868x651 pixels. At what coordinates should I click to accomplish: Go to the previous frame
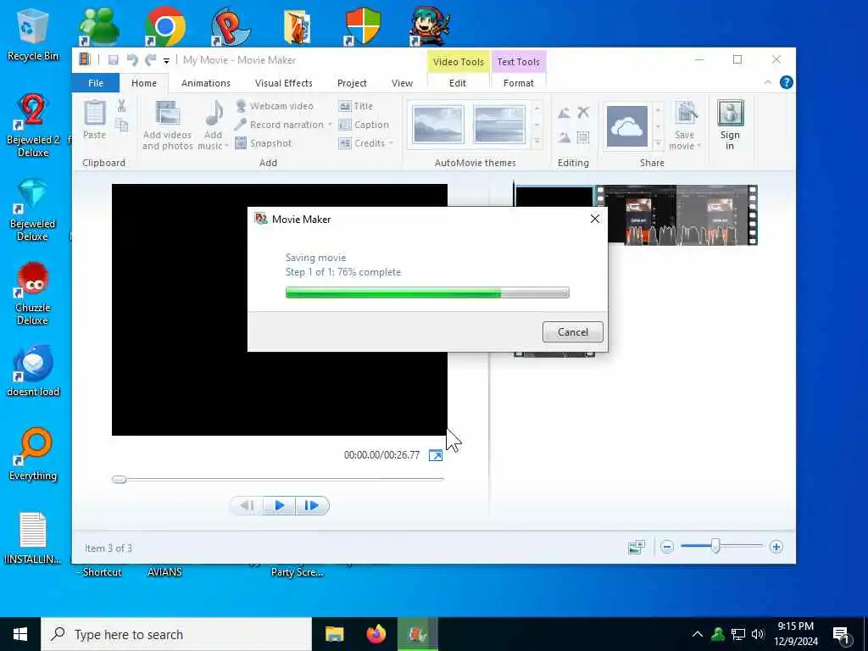[x=247, y=505]
